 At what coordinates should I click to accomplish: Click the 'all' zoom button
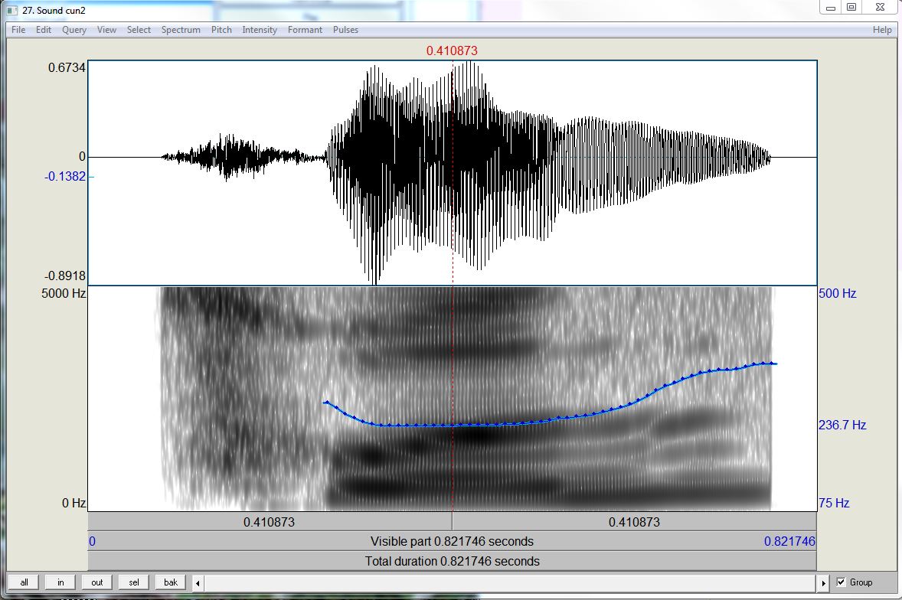[x=24, y=582]
